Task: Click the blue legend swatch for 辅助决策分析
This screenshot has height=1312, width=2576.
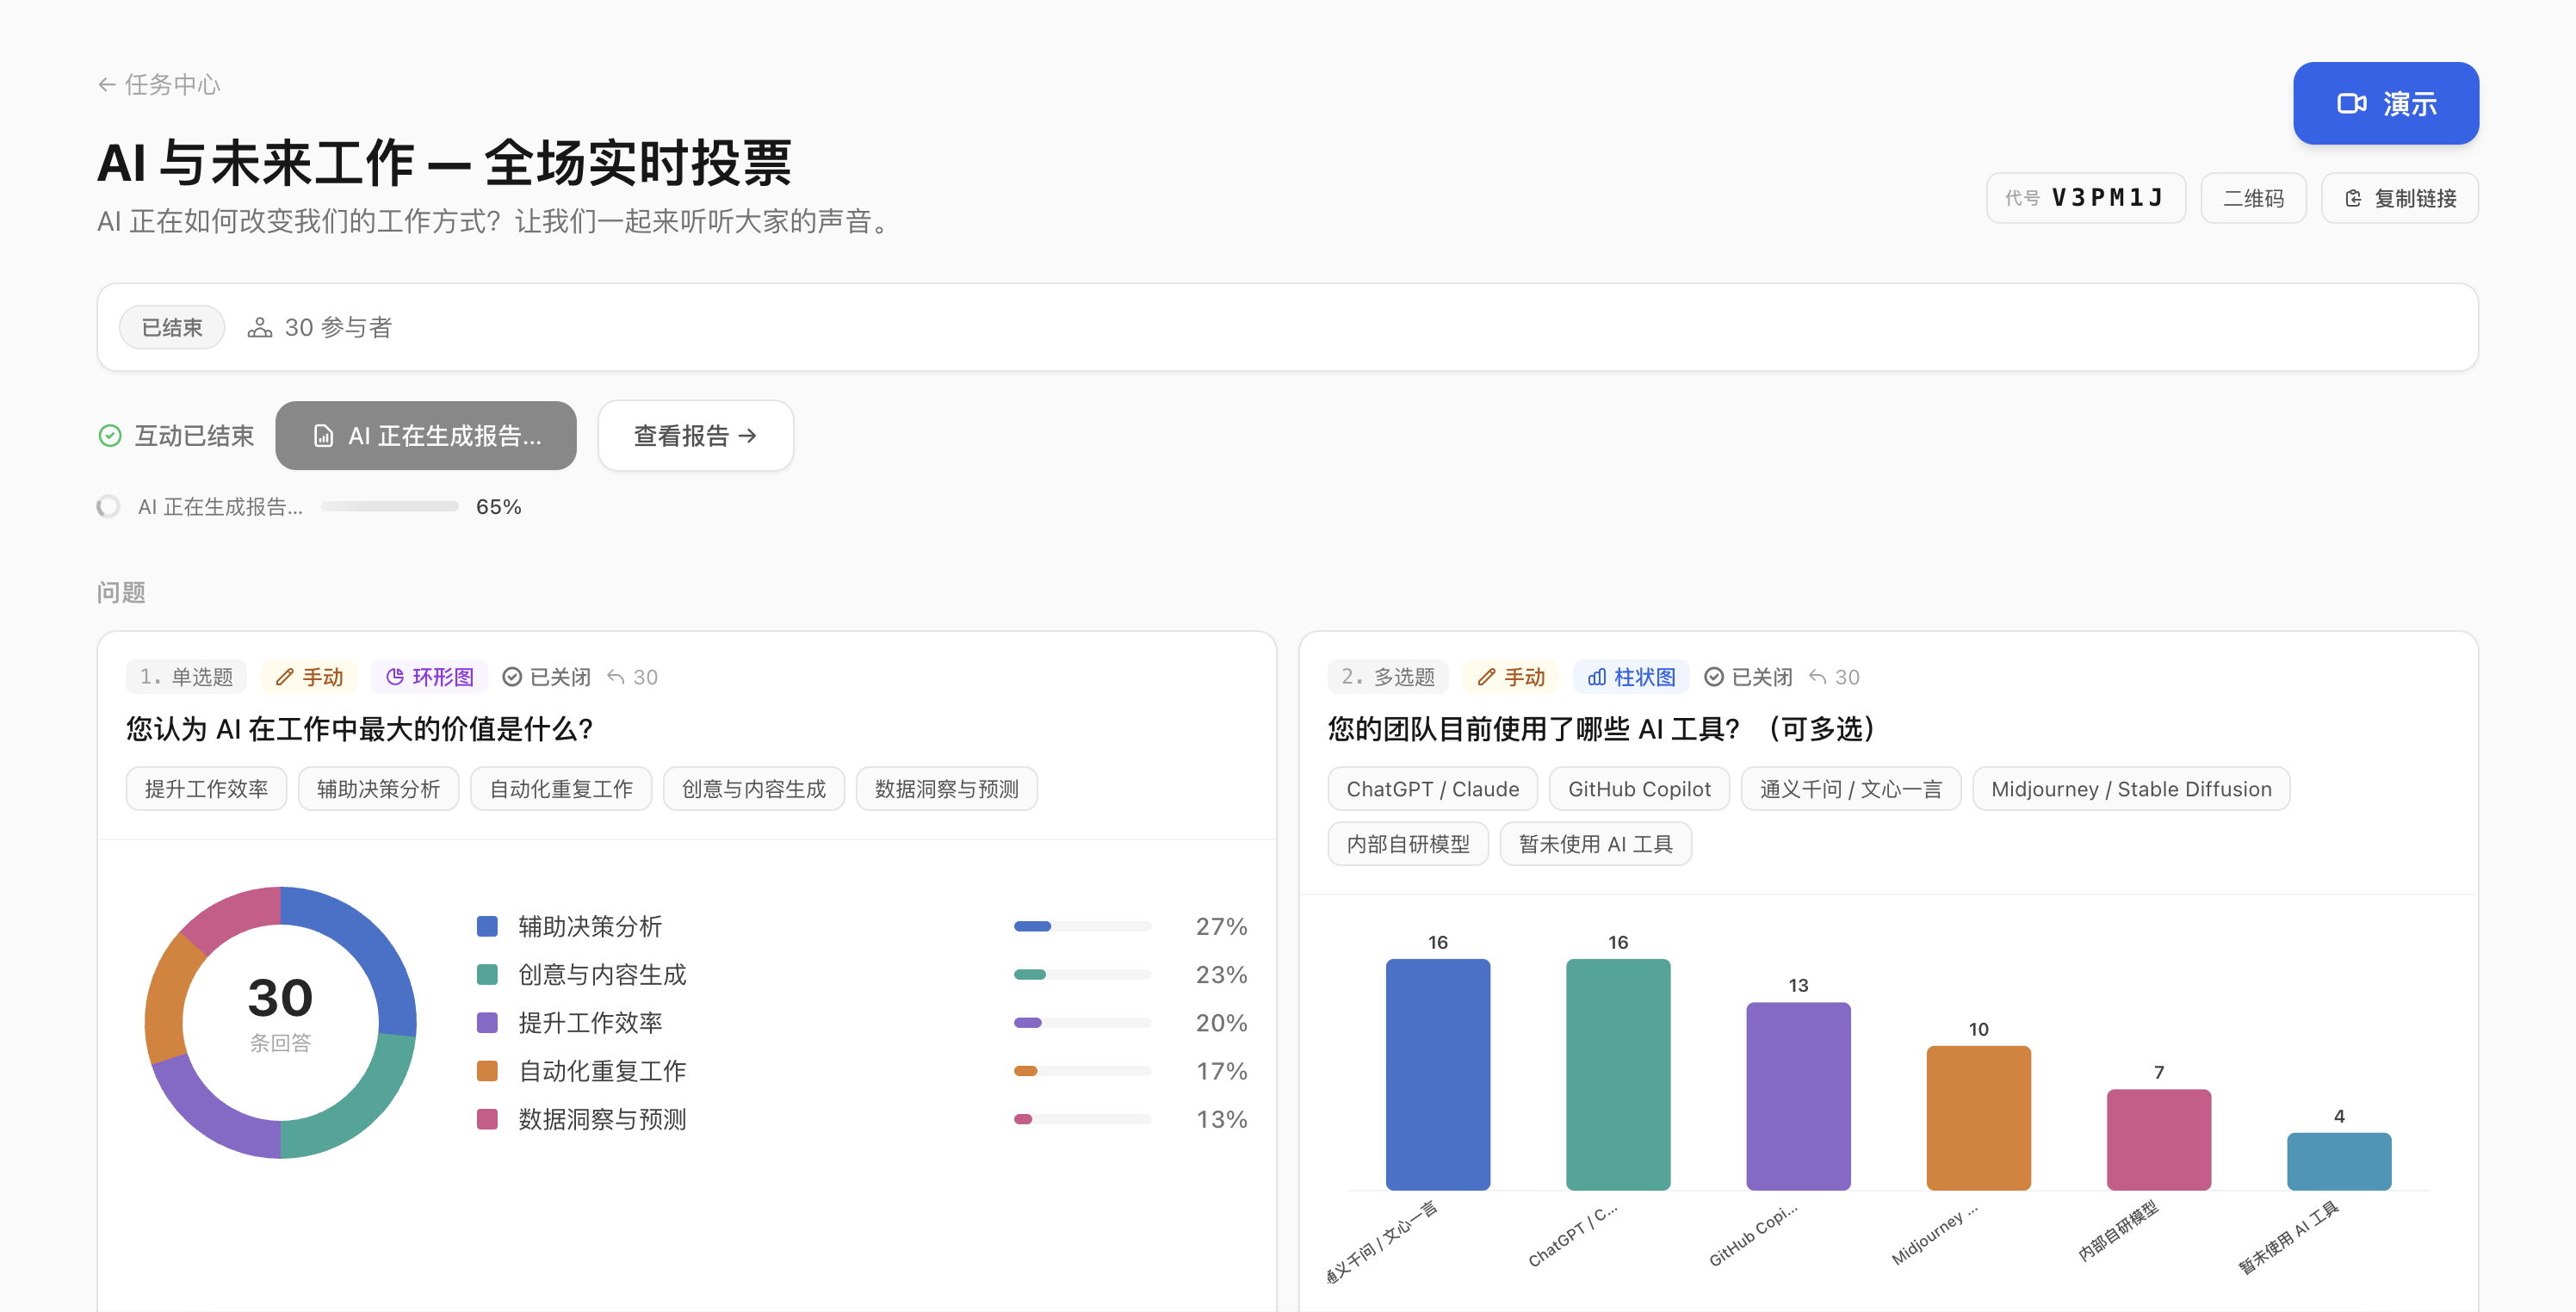Action: point(488,927)
